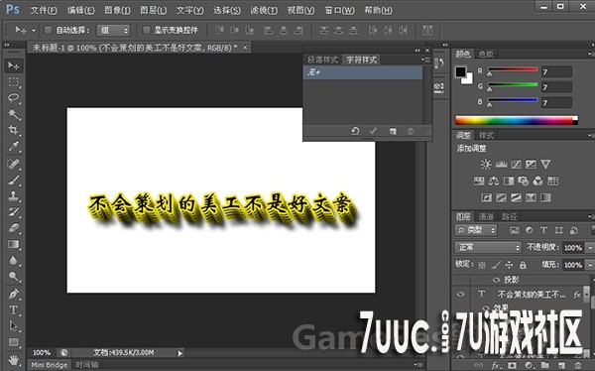Select the Eraser tool
The image size is (595, 371).
[14, 228]
